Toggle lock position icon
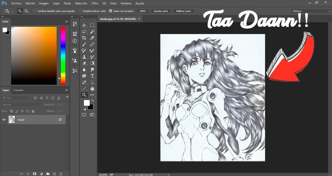This screenshot has height=176, width=332. [x=22, y=111]
